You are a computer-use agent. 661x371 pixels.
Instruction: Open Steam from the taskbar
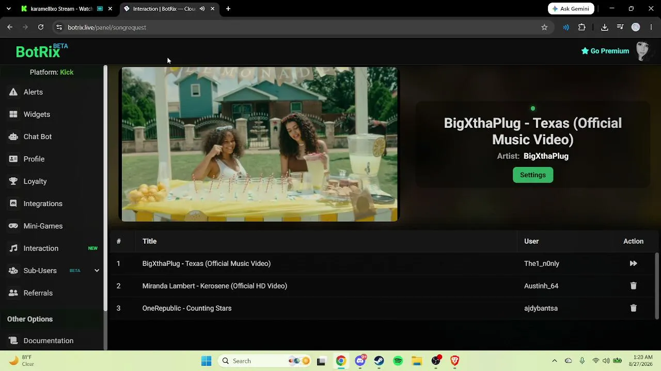coord(379,361)
